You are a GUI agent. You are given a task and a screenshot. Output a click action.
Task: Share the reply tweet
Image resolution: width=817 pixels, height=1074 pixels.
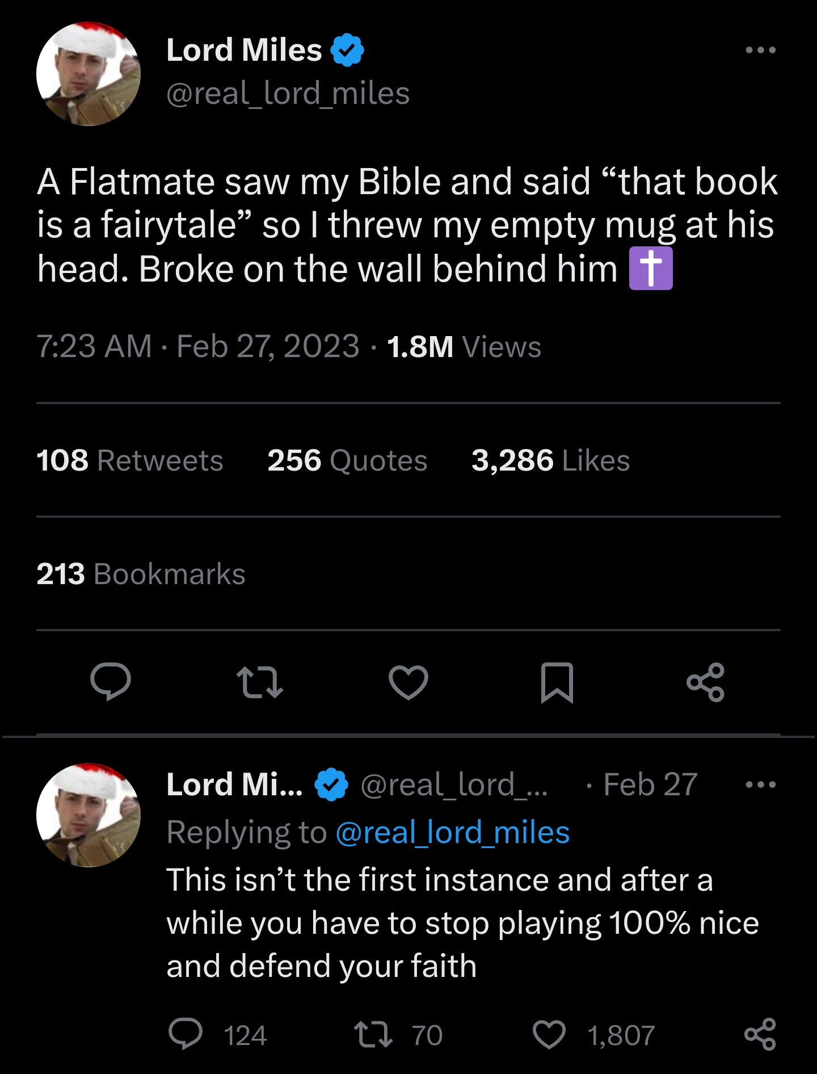[x=760, y=1034]
